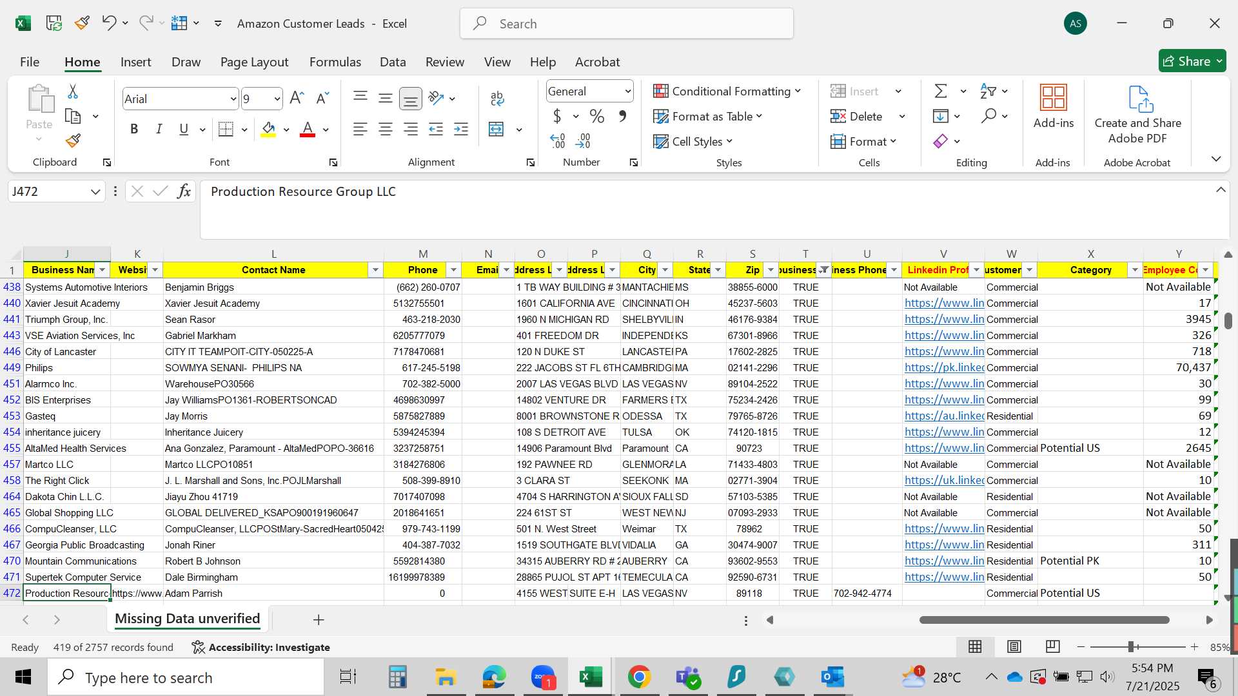1238x696 pixels.
Task: Select Middle Align vertical alignment
Action: click(386, 98)
